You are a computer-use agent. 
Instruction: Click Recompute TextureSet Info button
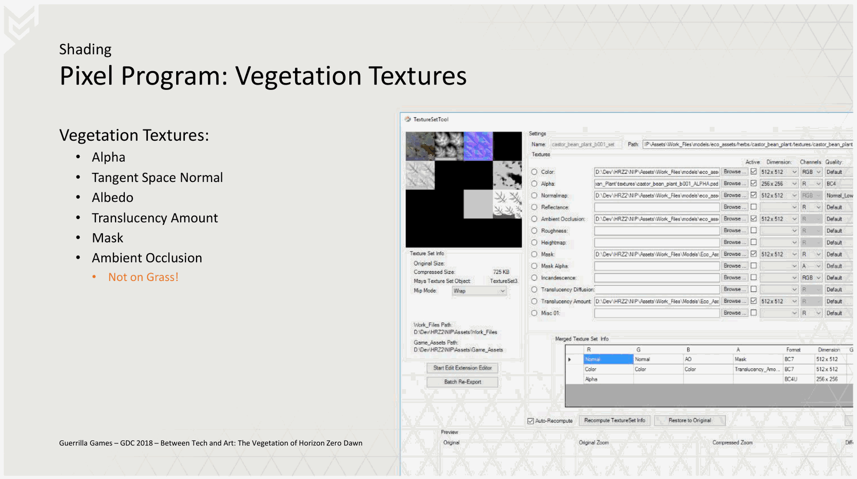click(x=614, y=420)
